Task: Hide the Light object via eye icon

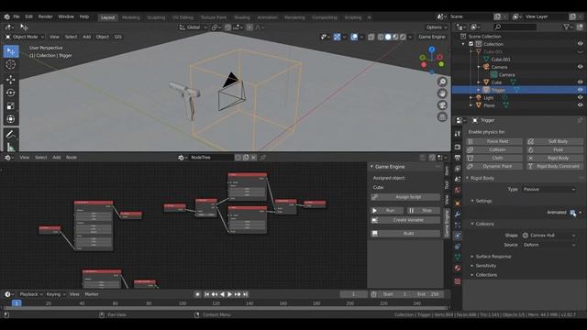Action: pyautogui.click(x=580, y=98)
